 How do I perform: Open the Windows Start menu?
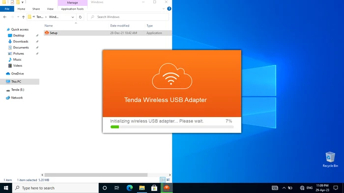6,188
